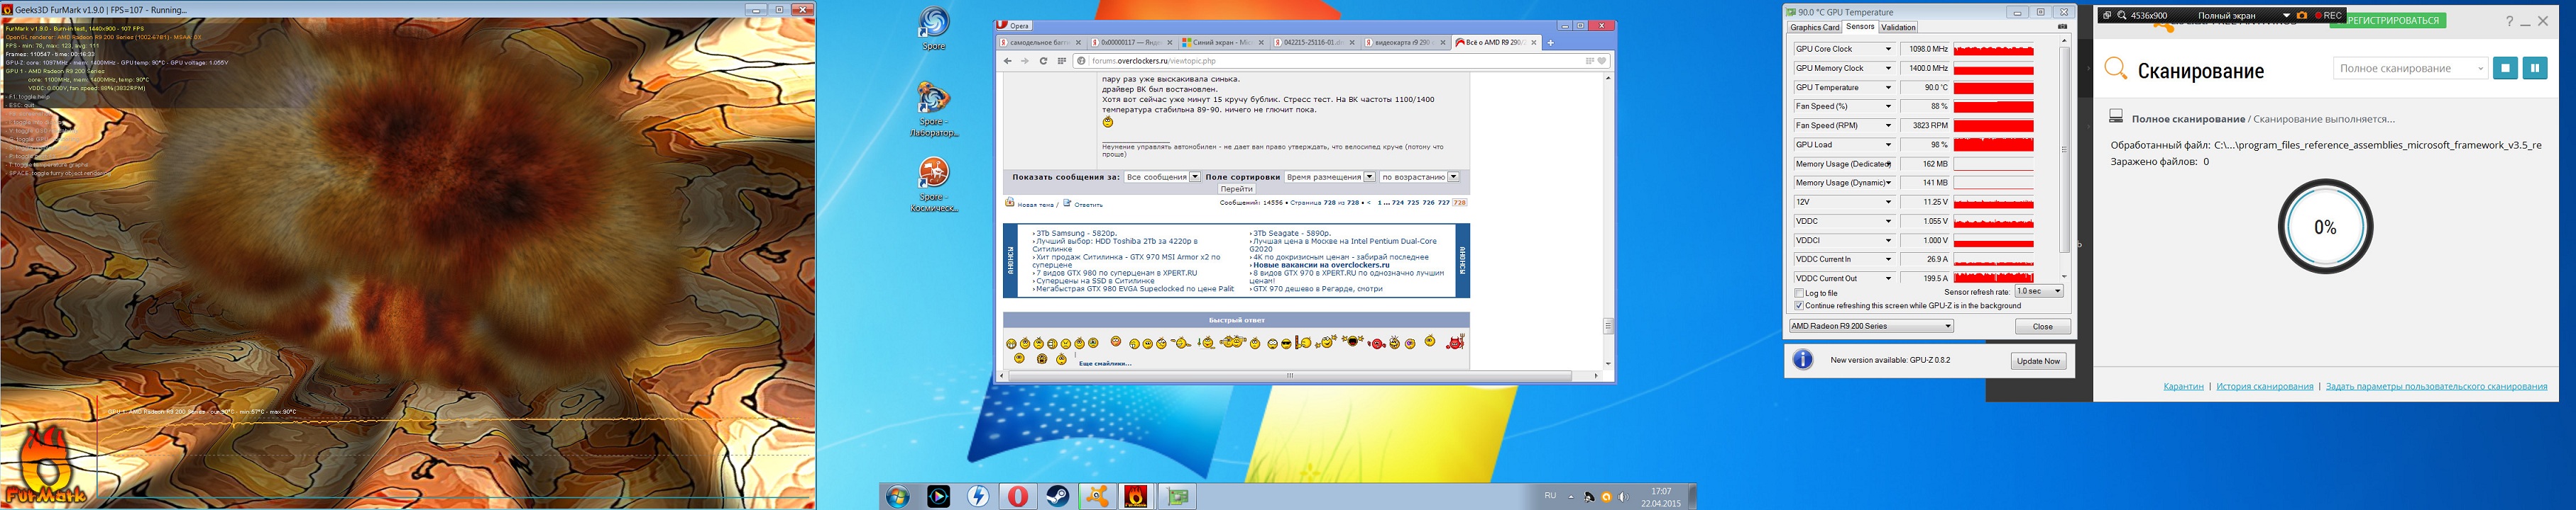Open the sort order dropdown on forum
2576x510 pixels.
(1419, 176)
